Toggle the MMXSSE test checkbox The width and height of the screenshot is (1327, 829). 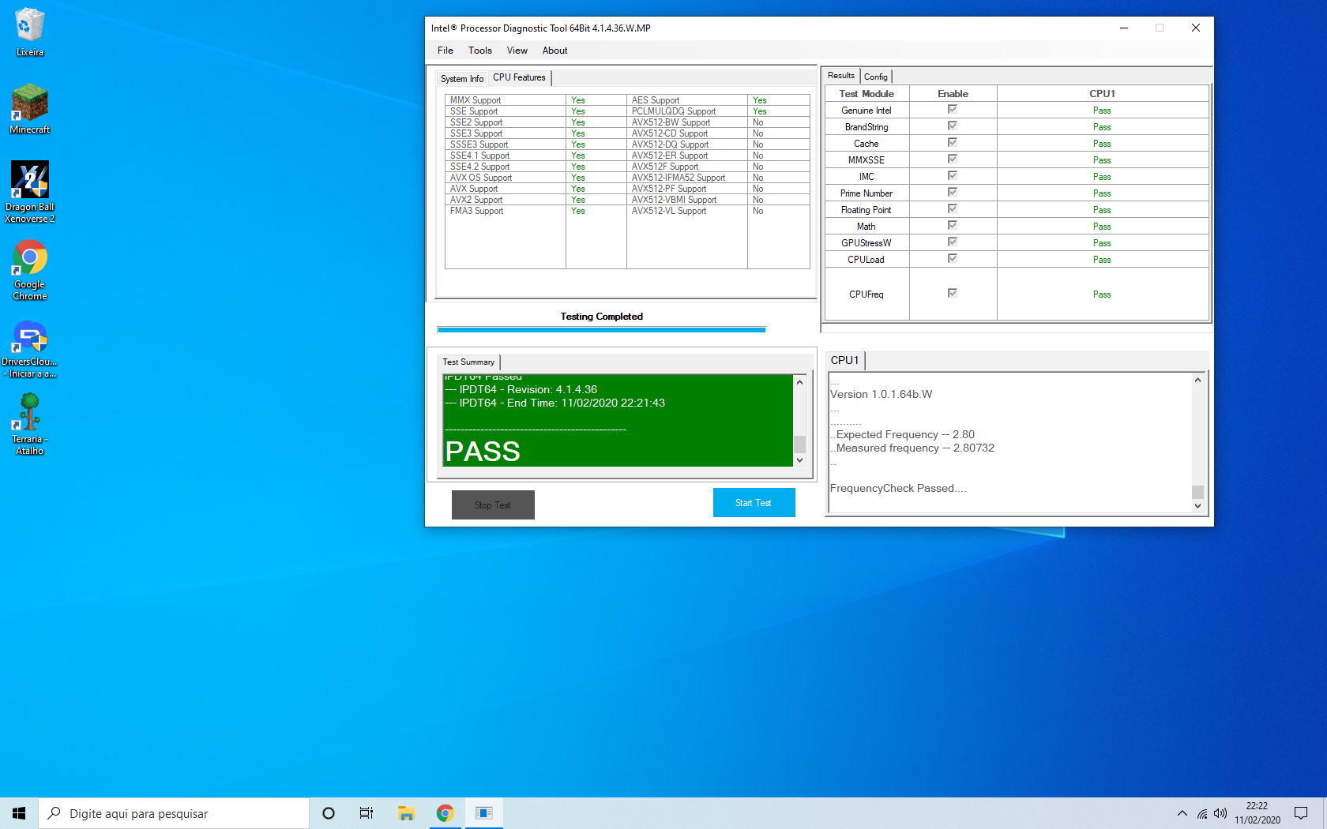click(953, 159)
